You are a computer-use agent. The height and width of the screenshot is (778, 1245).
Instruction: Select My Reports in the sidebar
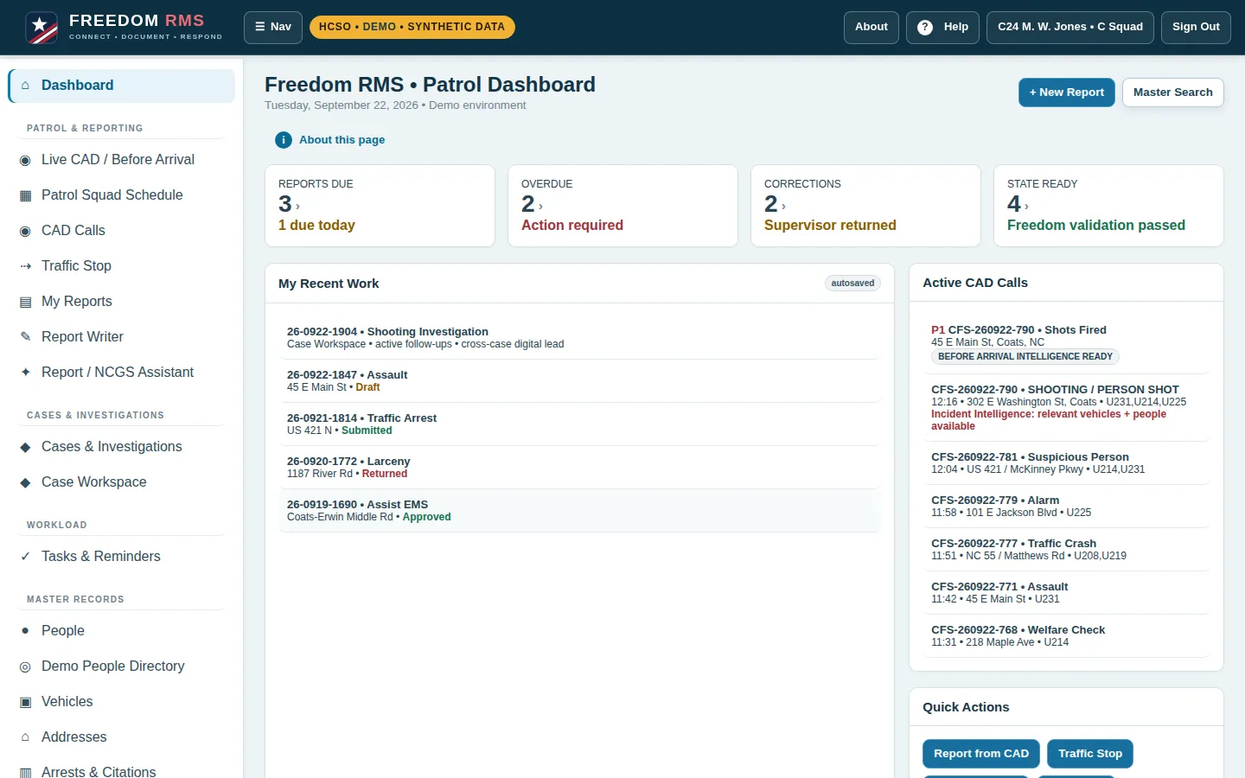pos(122,302)
